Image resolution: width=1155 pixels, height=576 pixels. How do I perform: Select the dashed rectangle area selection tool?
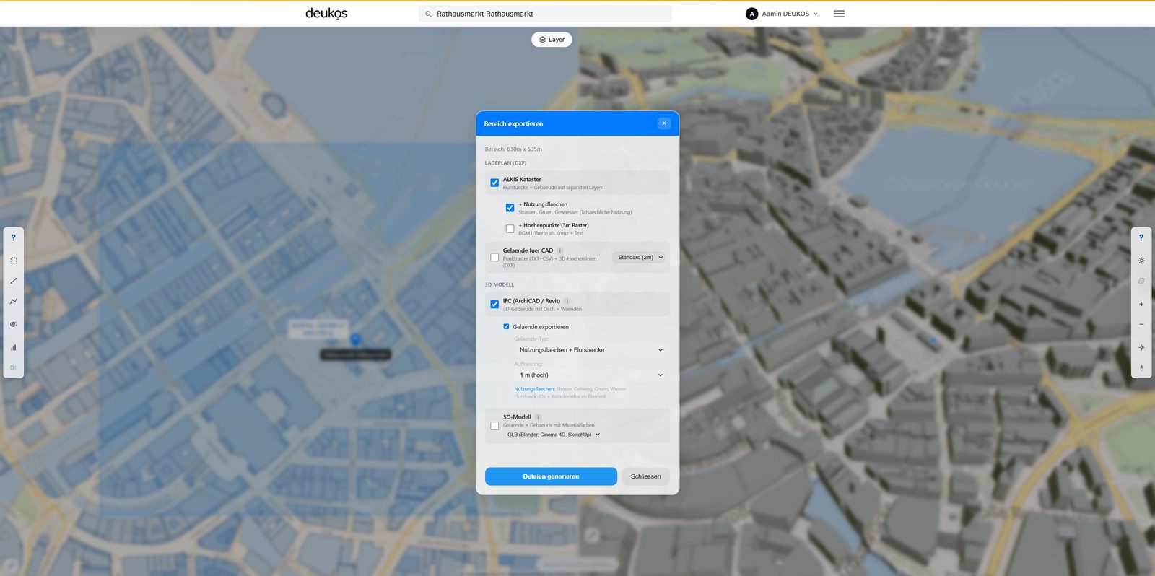click(13, 261)
